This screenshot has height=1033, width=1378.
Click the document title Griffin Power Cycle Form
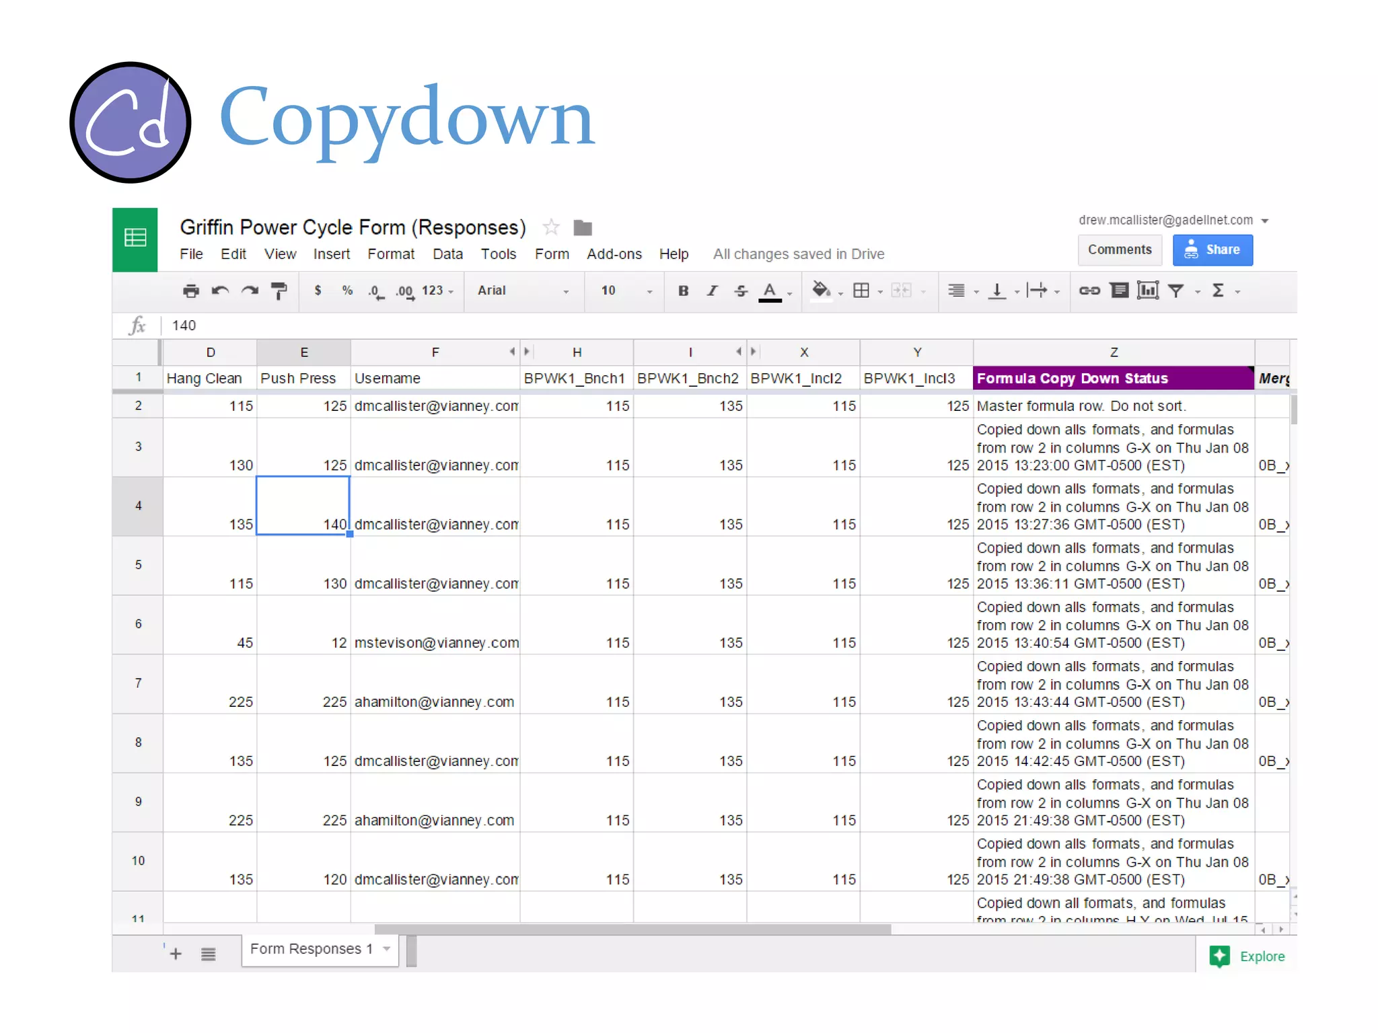coord(353,227)
